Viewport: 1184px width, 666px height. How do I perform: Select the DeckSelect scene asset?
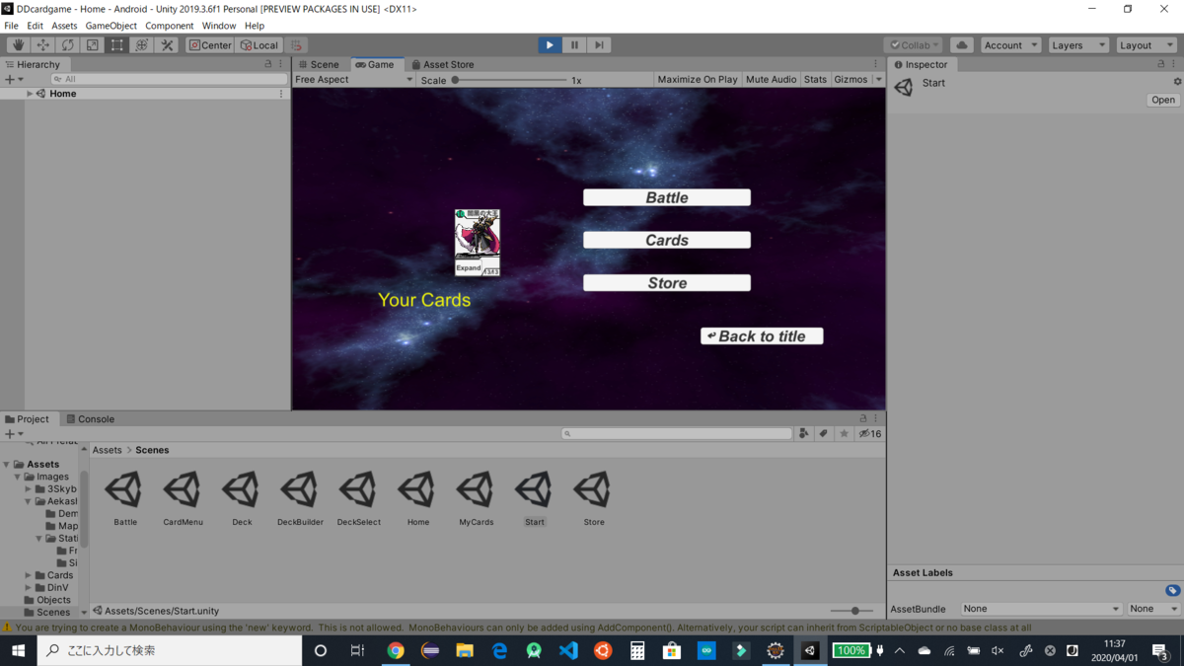click(358, 497)
